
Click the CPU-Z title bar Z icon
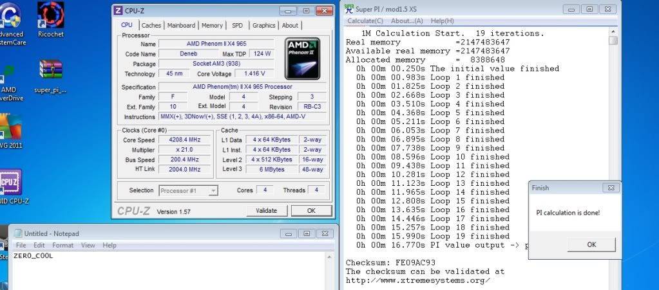(118, 11)
